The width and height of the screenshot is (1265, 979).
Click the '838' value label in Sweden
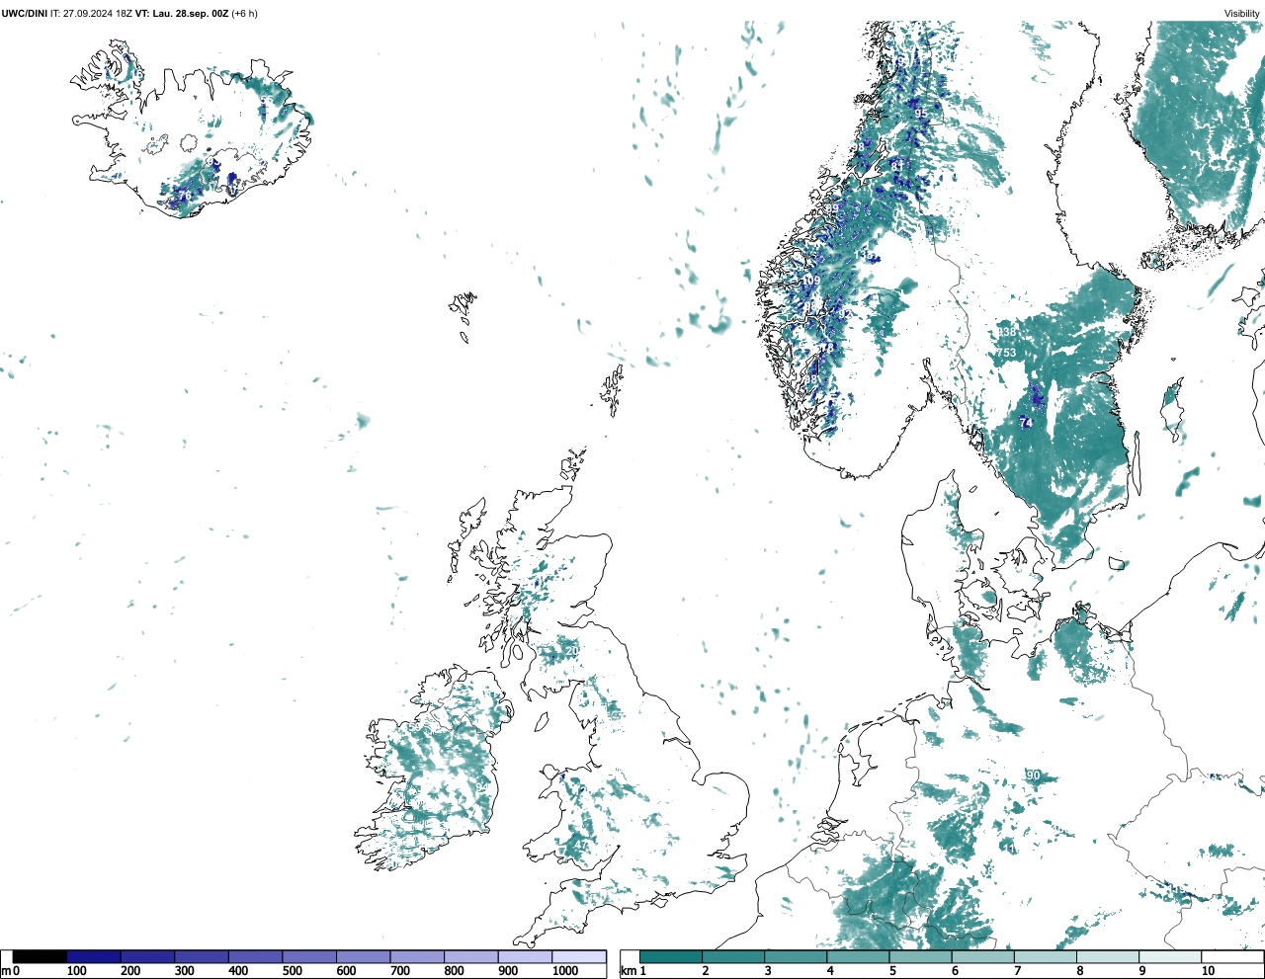point(1007,333)
